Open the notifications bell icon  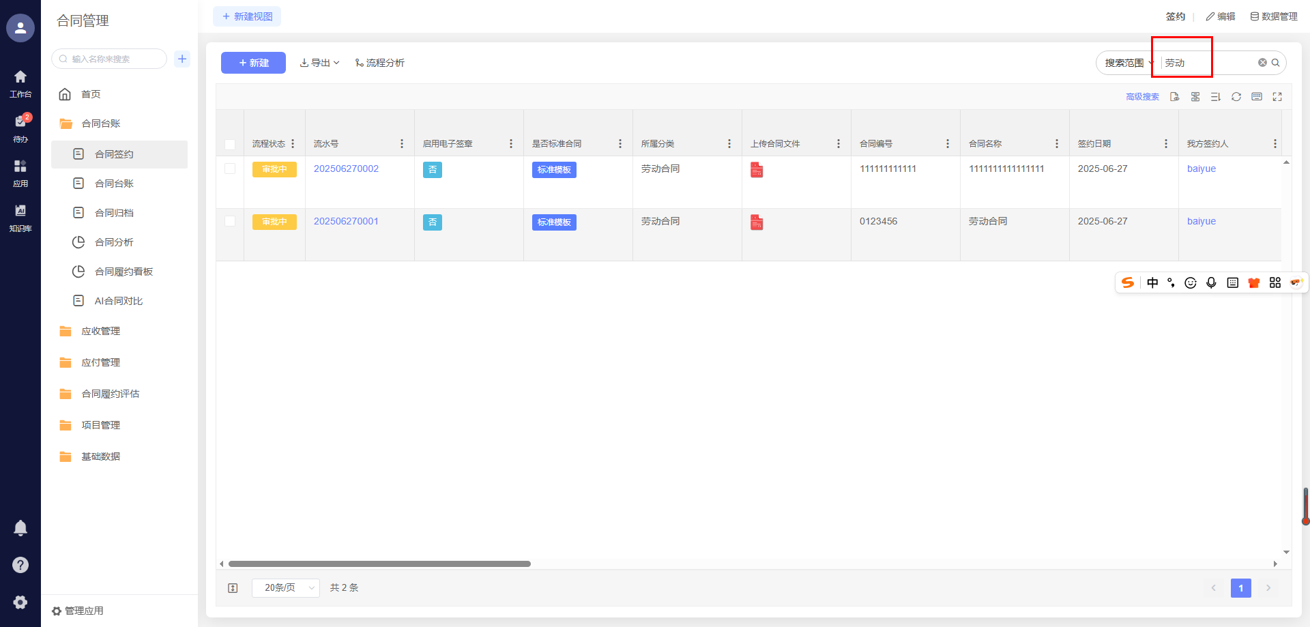(x=20, y=527)
